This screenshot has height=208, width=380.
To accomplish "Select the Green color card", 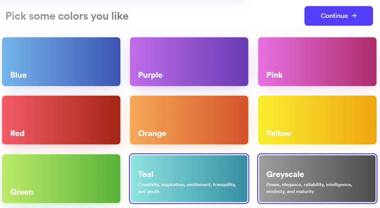I will (61, 179).
